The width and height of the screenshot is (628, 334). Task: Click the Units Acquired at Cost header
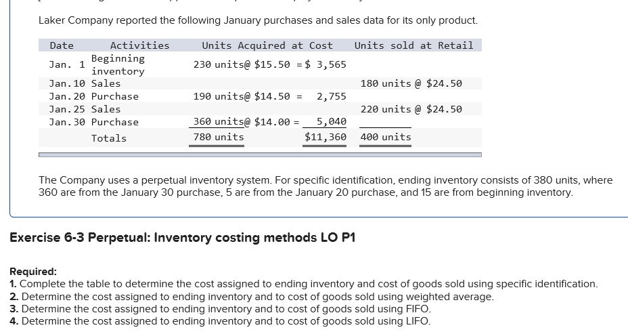click(x=267, y=45)
